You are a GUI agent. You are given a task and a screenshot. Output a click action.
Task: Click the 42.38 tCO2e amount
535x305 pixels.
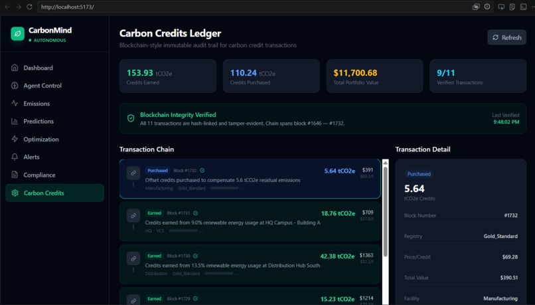click(337, 256)
